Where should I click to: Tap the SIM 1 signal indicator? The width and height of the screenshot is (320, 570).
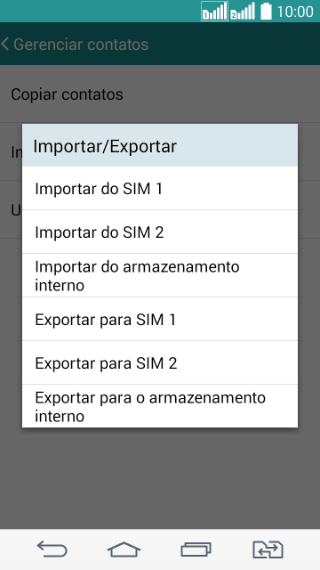pyautogui.click(x=214, y=12)
